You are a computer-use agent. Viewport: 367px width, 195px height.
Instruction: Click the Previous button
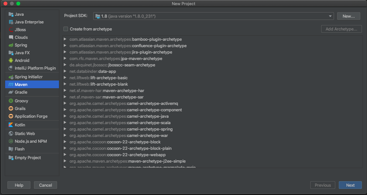pos(322,185)
